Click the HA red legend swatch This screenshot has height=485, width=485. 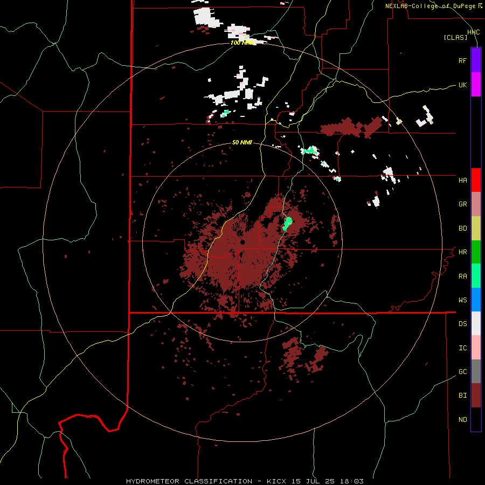pos(476,180)
